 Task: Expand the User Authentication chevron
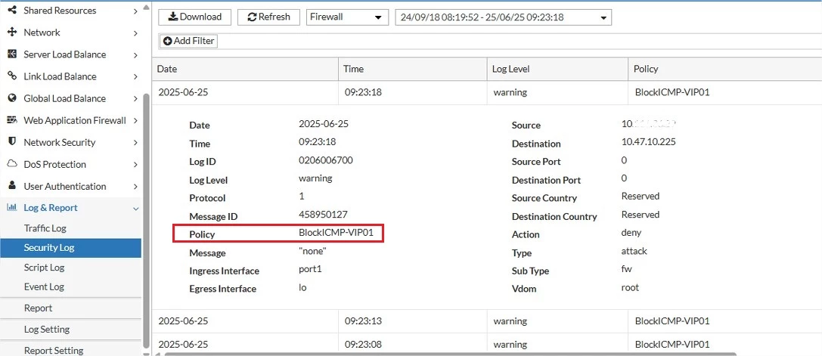click(135, 187)
